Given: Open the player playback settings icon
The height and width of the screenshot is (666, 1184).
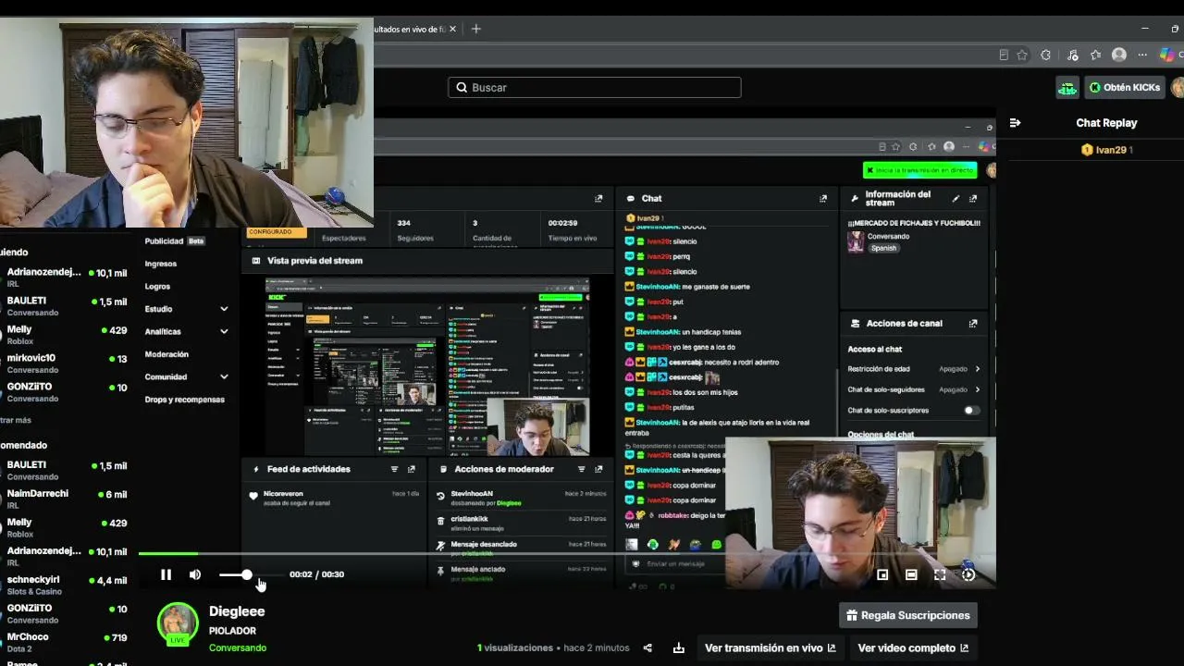Looking at the screenshot, I should coord(968,574).
